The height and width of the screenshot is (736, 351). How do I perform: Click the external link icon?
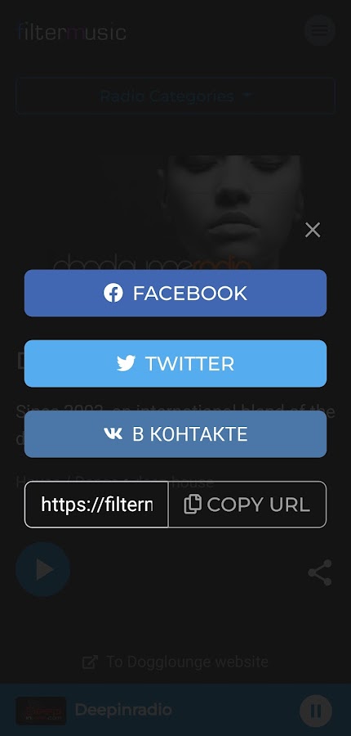[90, 662]
